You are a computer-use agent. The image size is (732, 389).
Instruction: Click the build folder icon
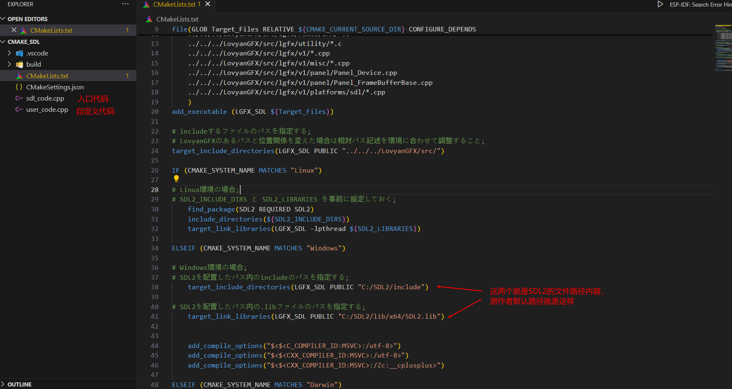click(x=19, y=65)
